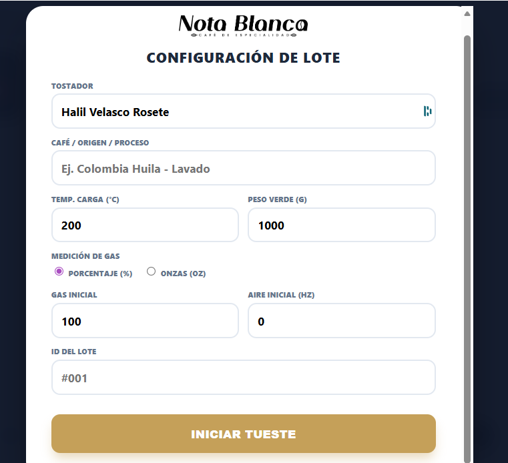This screenshot has height=463, width=508.
Task: Select the Porcentaje (%) radio button
Action: coord(59,272)
